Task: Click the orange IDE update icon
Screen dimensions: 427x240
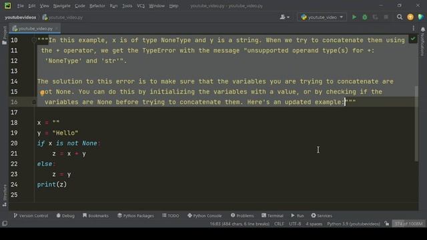Action: coord(410,17)
